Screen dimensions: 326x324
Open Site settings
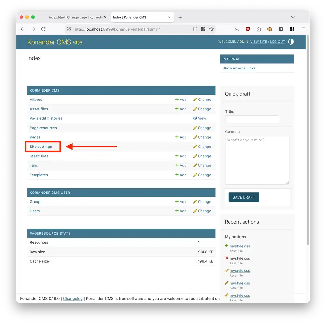point(40,147)
